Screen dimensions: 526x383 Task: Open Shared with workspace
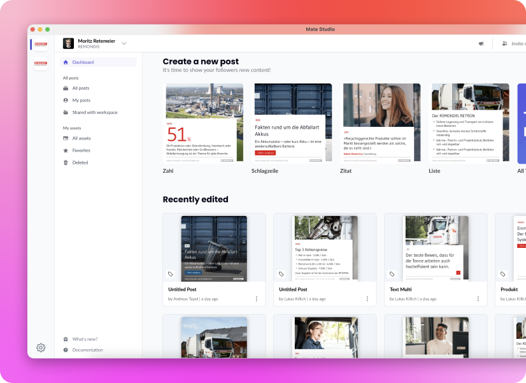[95, 112]
